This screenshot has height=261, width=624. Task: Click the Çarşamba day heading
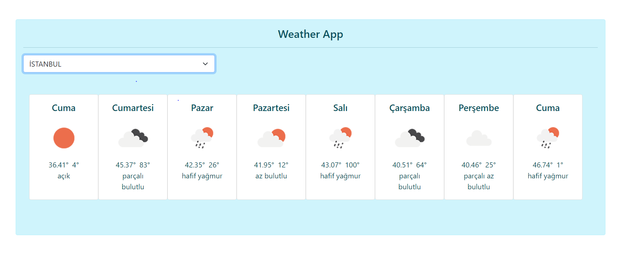(x=410, y=108)
